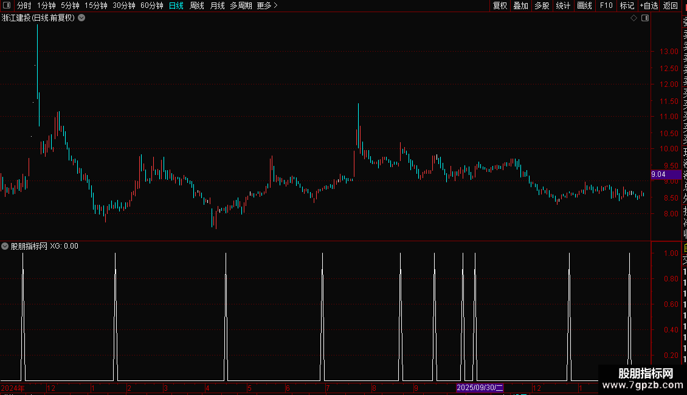Image resolution: width=687 pixels, height=395 pixels.
Task: Select the 月线 monthly chart tab
Action: point(217,5)
